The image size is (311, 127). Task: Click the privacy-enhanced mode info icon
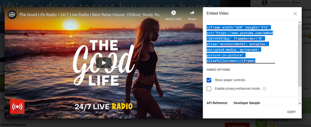point(264,89)
